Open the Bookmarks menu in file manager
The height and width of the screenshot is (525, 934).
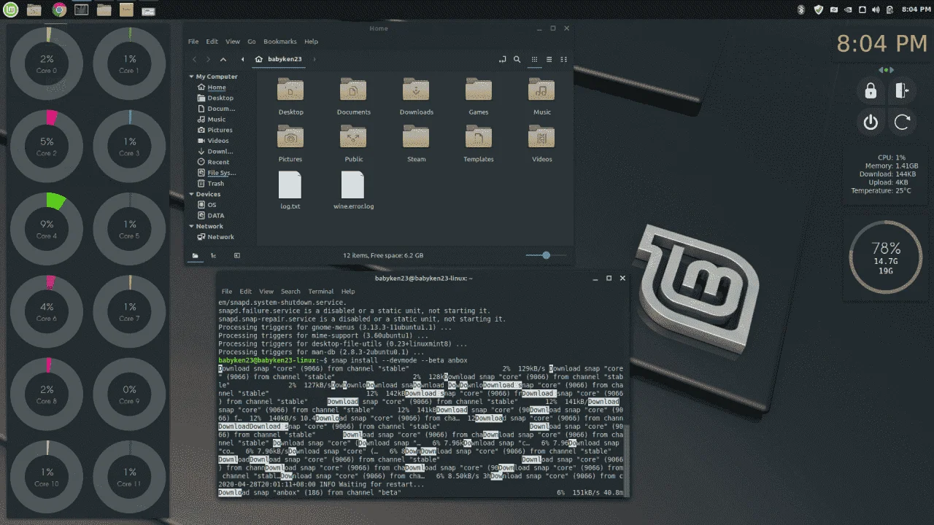coord(280,42)
